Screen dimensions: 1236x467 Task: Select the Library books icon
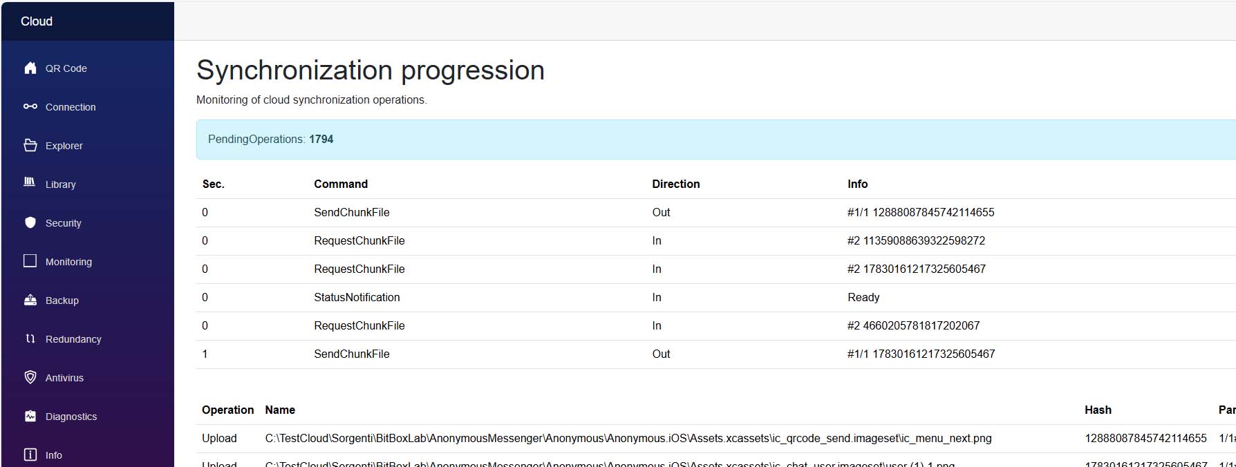[x=30, y=182]
